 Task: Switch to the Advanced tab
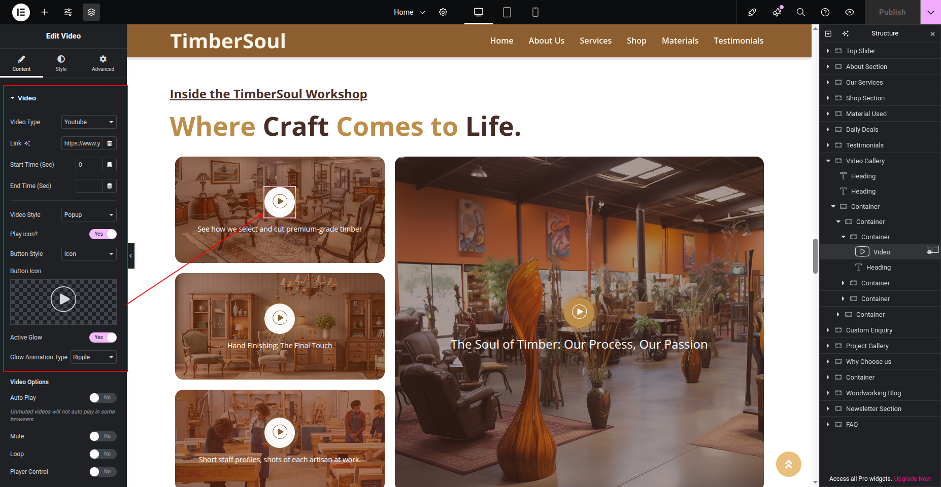[x=103, y=63]
